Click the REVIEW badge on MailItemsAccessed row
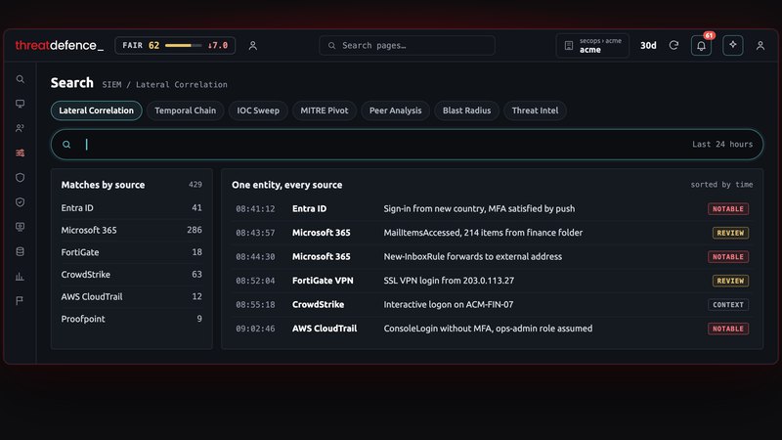 (x=730, y=233)
